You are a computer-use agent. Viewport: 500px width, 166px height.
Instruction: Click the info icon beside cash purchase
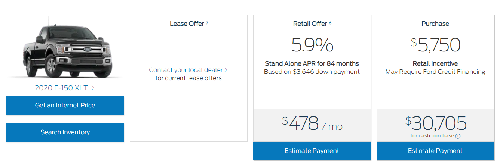(x=458, y=136)
